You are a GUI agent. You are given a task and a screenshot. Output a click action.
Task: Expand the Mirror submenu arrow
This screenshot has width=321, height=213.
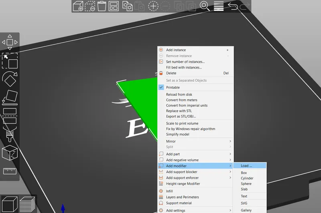click(230, 141)
